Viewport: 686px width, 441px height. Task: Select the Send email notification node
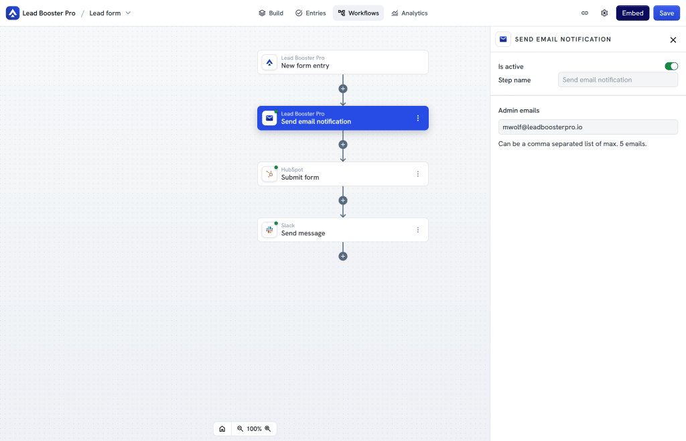[x=342, y=118]
